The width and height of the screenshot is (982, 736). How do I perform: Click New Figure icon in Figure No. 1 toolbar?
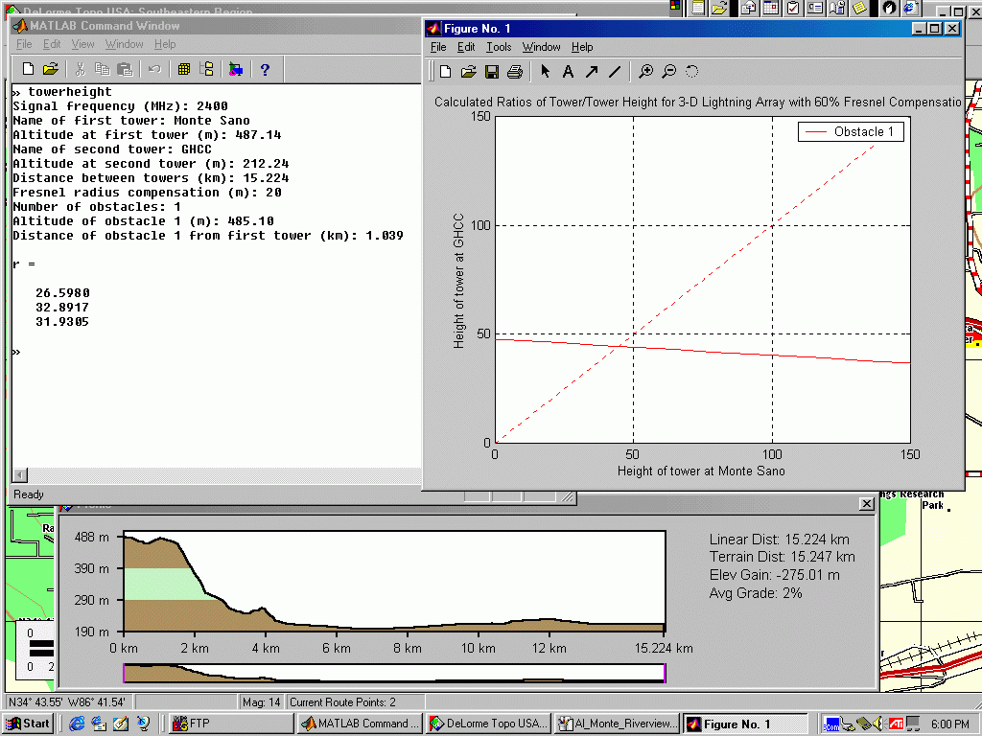coord(445,72)
